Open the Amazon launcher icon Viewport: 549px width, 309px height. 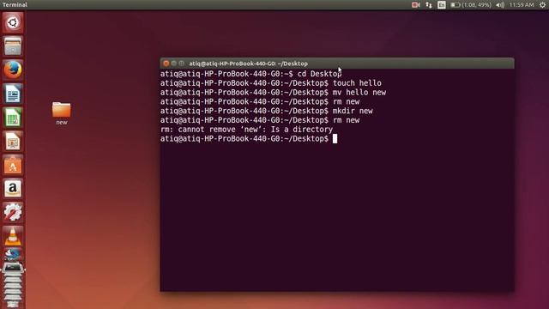coord(13,189)
